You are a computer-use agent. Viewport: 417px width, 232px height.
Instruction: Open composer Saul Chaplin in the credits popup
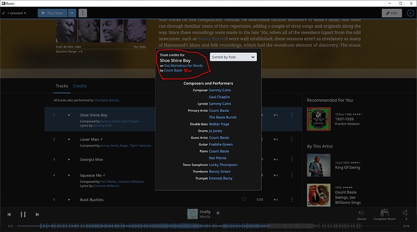pos(219,97)
